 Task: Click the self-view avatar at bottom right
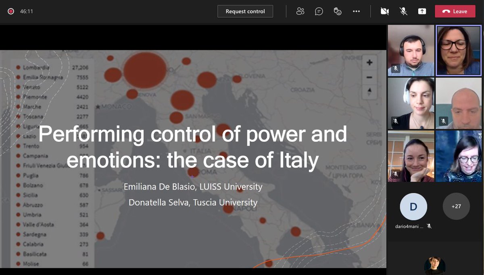pyautogui.click(x=435, y=266)
